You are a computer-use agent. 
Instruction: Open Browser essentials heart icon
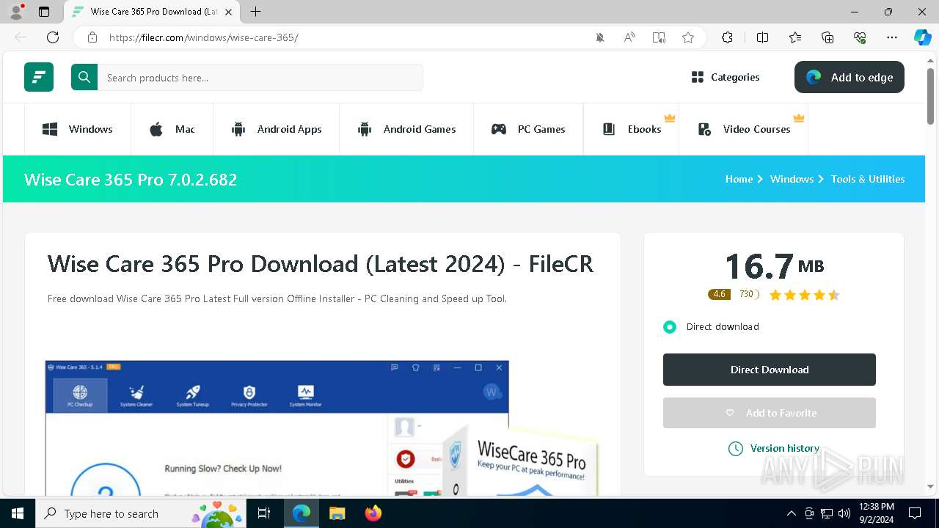tap(860, 37)
